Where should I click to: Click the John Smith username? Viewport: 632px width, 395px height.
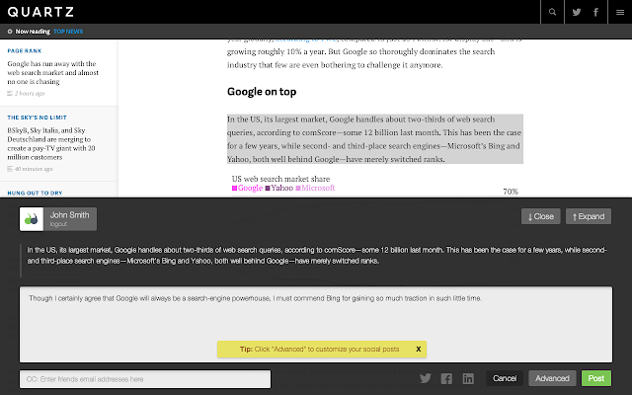69,215
